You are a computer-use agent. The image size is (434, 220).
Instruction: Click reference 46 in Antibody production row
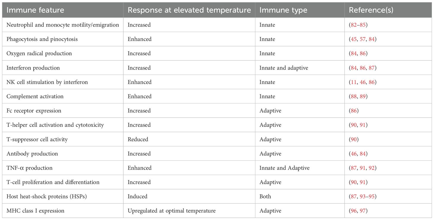(354, 154)
